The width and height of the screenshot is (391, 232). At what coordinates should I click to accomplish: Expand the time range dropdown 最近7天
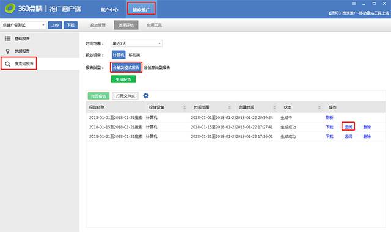(x=136, y=43)
